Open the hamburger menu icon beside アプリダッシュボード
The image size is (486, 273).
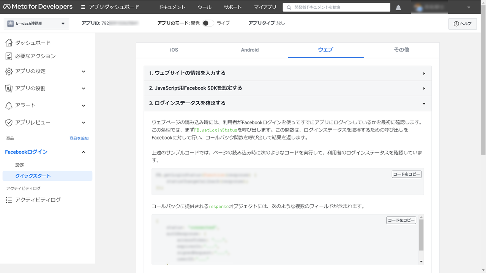83,7
